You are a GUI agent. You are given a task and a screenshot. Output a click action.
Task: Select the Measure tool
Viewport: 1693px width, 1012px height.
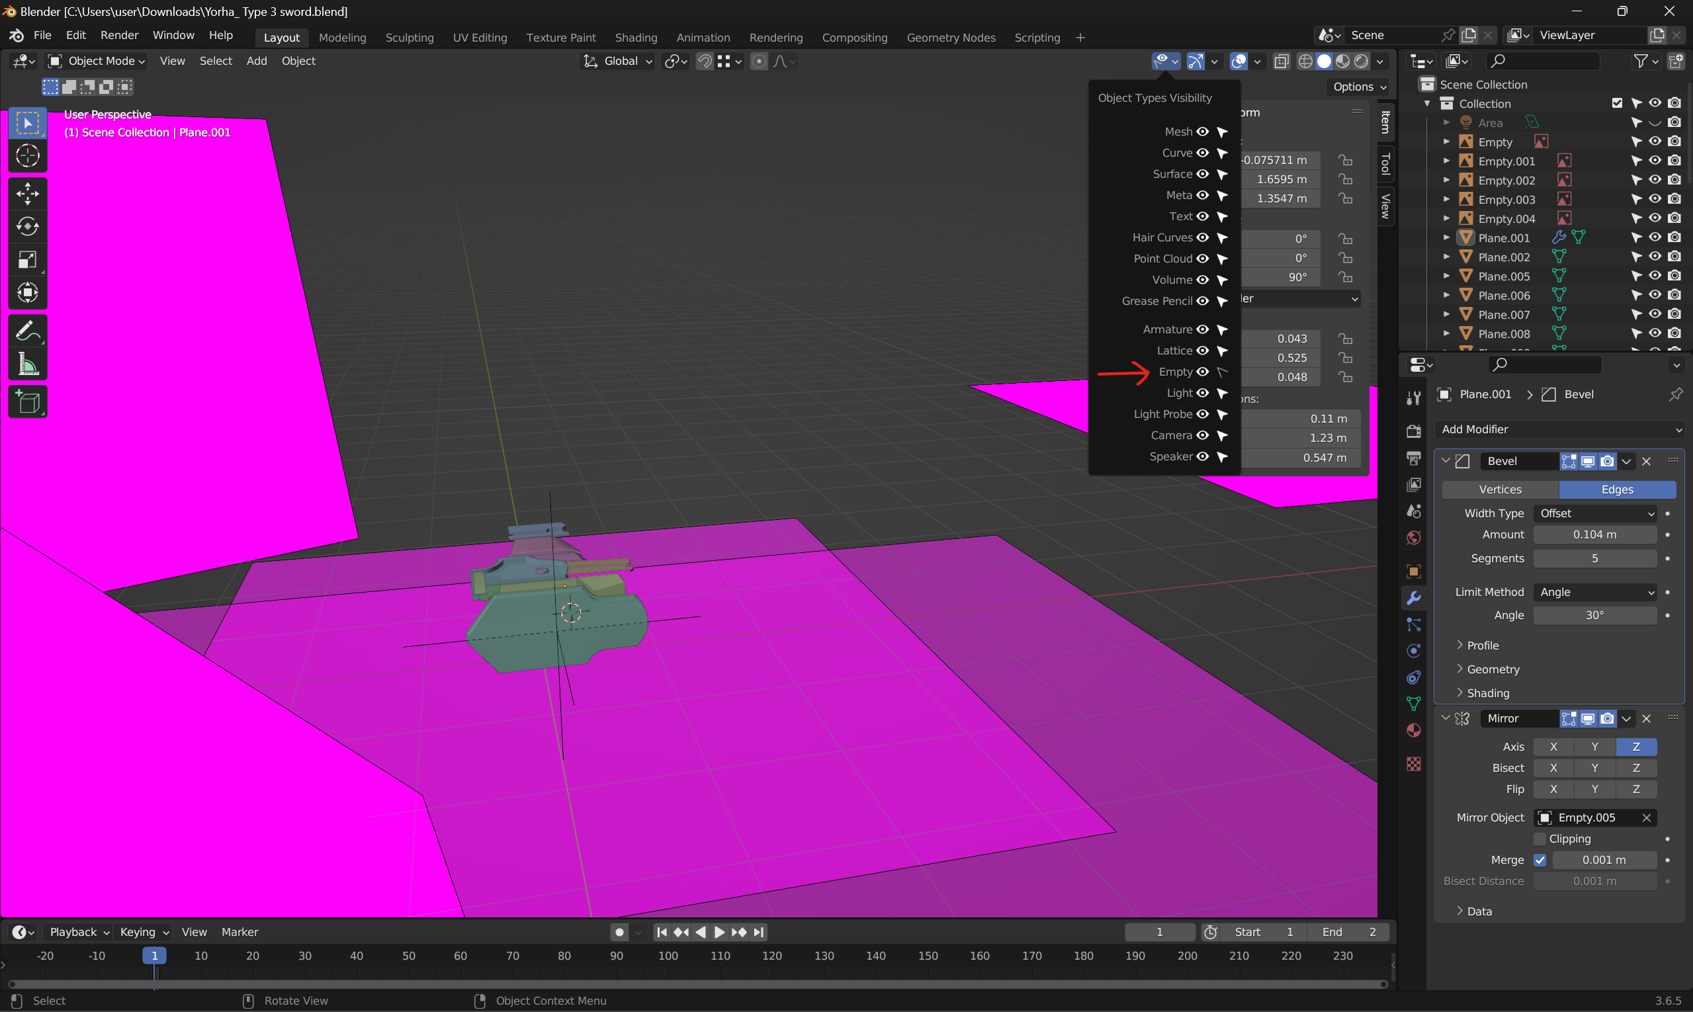tap(27, 365)
